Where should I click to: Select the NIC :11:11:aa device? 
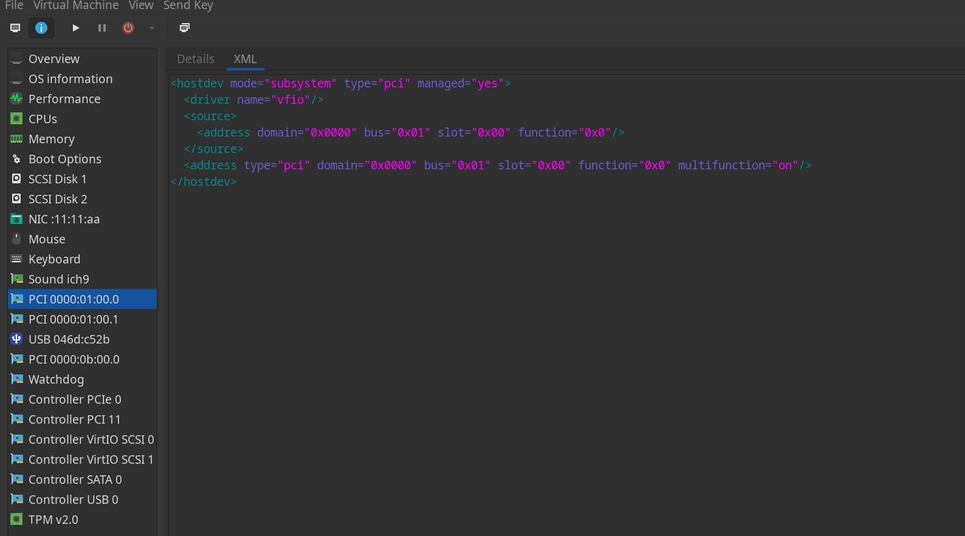click(64, 219)
